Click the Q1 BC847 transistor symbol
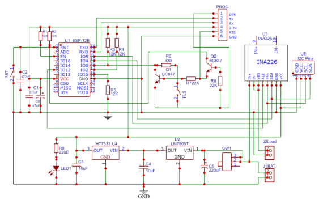The height and width of the screenshot is (204, 319). pyautogui.click(x=158, y=79)
